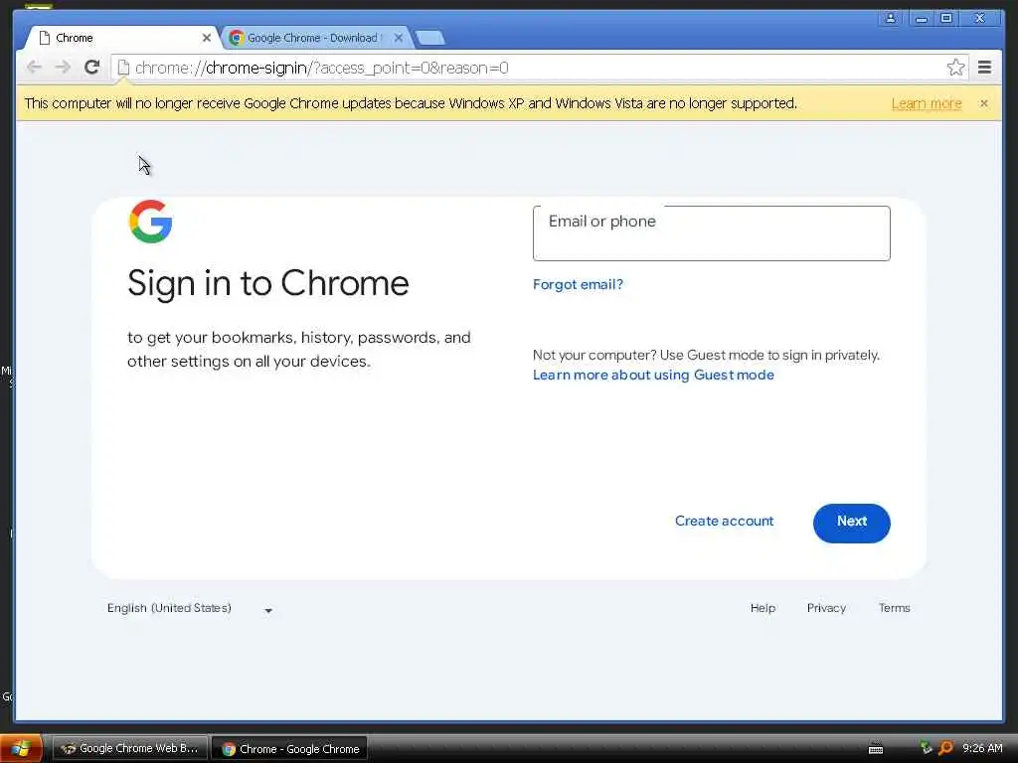Click Create account

pos(724,521)
